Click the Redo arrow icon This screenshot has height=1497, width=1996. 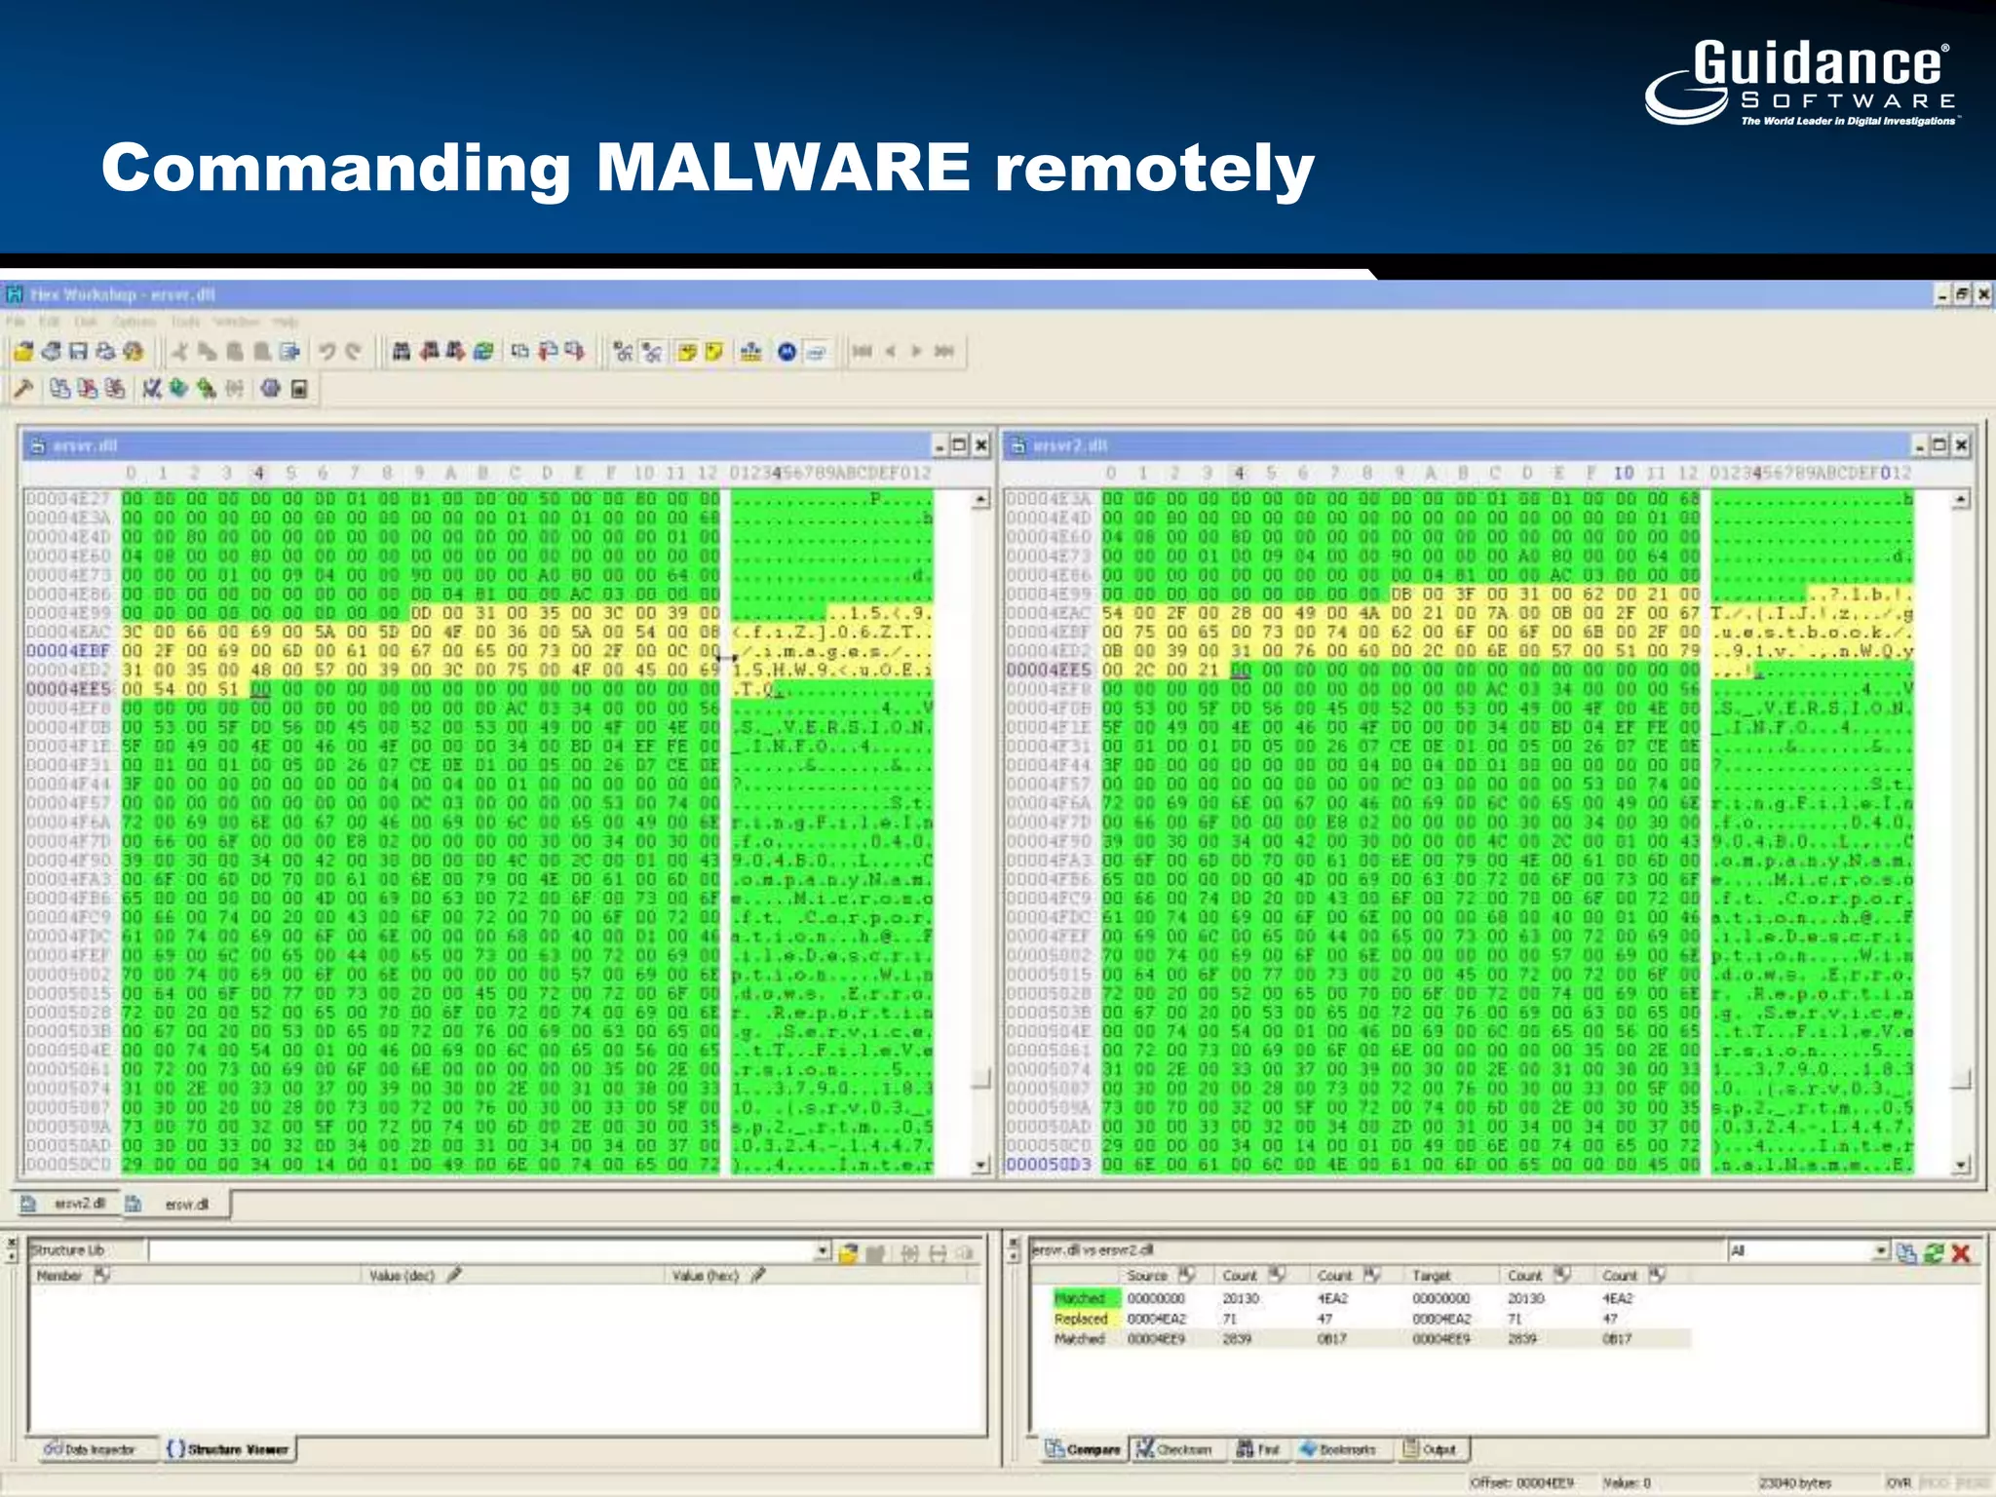pyautogui.click(x=353, y=351)
